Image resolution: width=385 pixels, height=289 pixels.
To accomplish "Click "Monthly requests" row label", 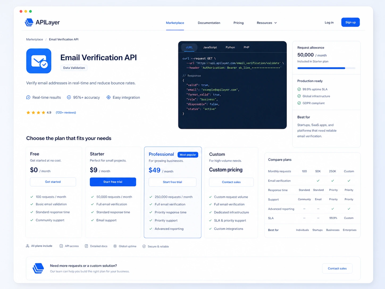I will [x=279, y=171].
